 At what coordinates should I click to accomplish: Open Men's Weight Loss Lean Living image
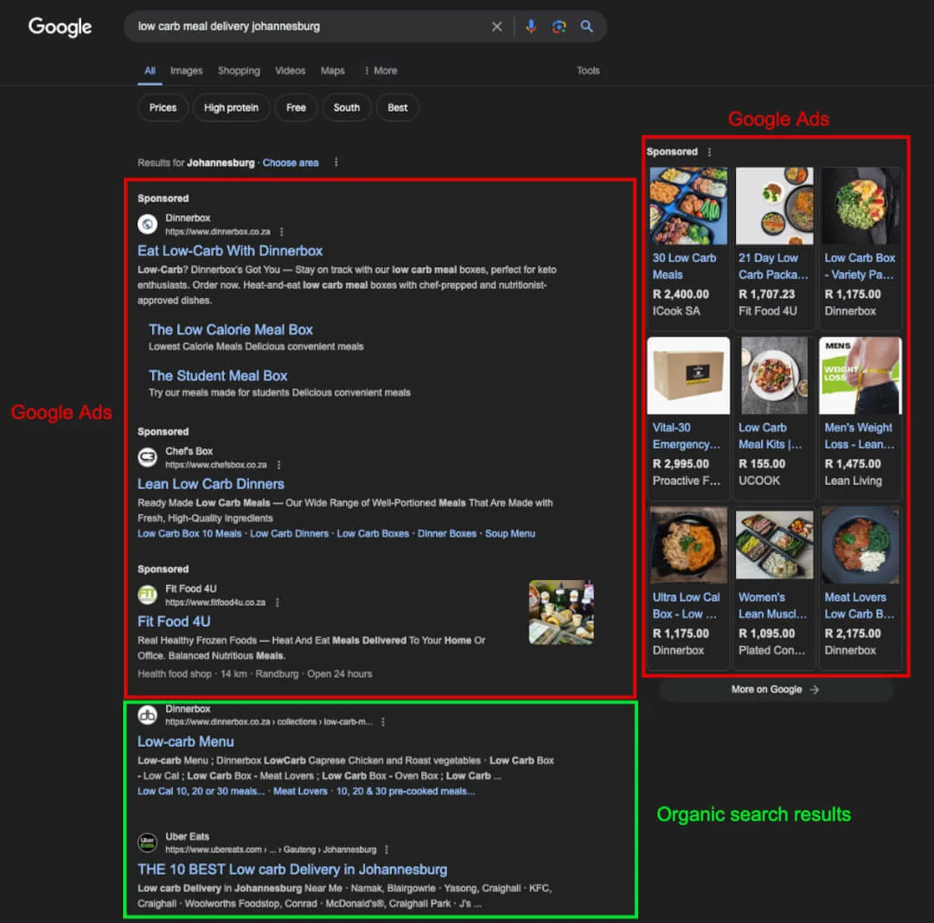point(860,375)
